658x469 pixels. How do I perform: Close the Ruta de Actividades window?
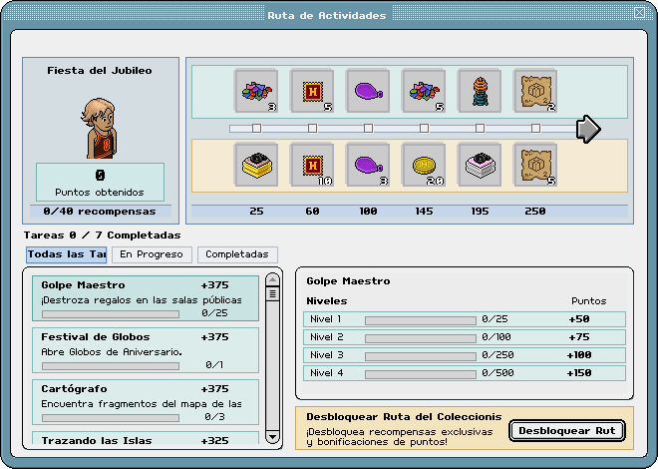point(639,13)
